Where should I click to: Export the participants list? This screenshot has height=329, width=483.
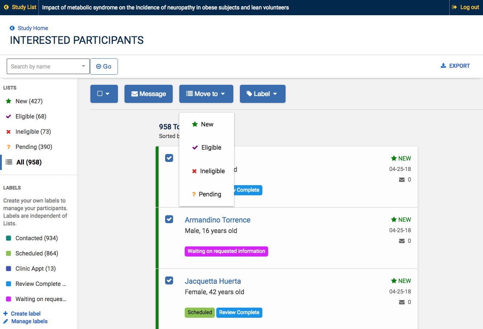455,66
